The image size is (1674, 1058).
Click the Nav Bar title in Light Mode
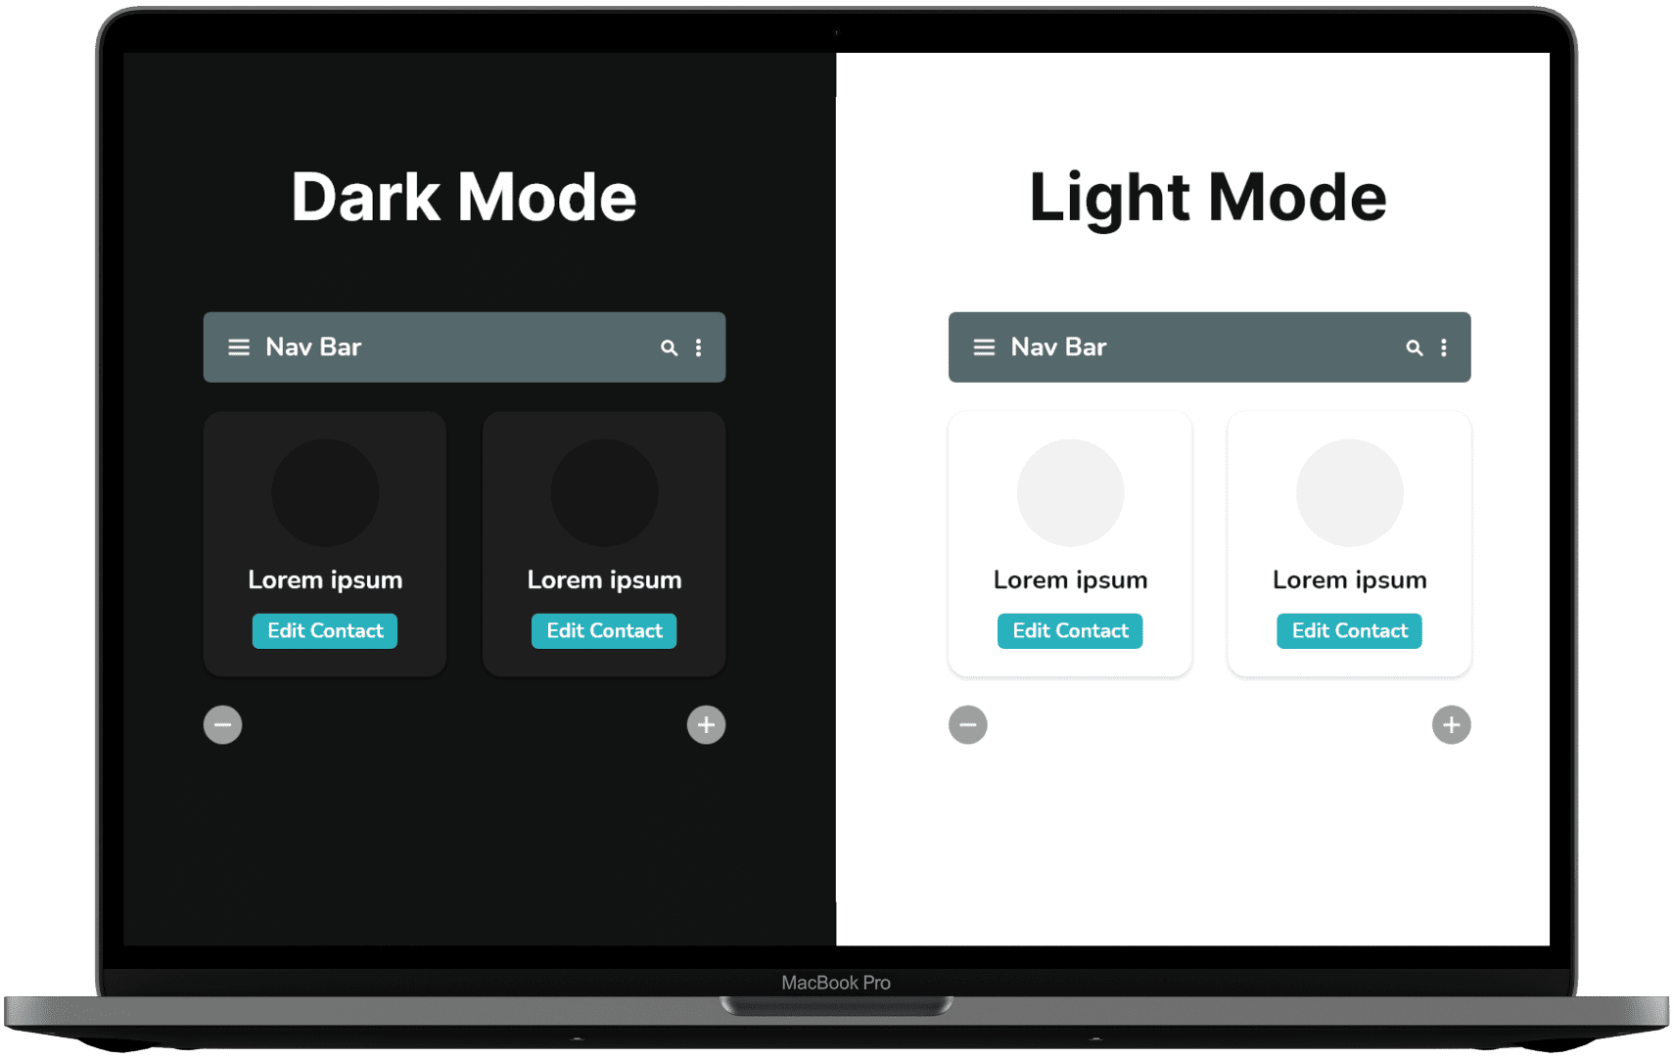[x=1058, y=347]
